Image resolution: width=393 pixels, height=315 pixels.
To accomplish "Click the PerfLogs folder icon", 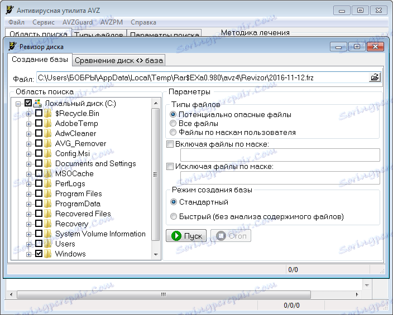I will click(47, 183).
